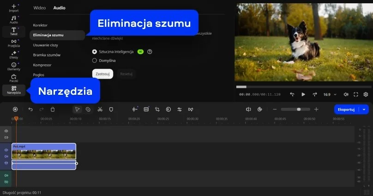Click the timeline zoom slider
373x196 pixels.
tap(295, 110)
